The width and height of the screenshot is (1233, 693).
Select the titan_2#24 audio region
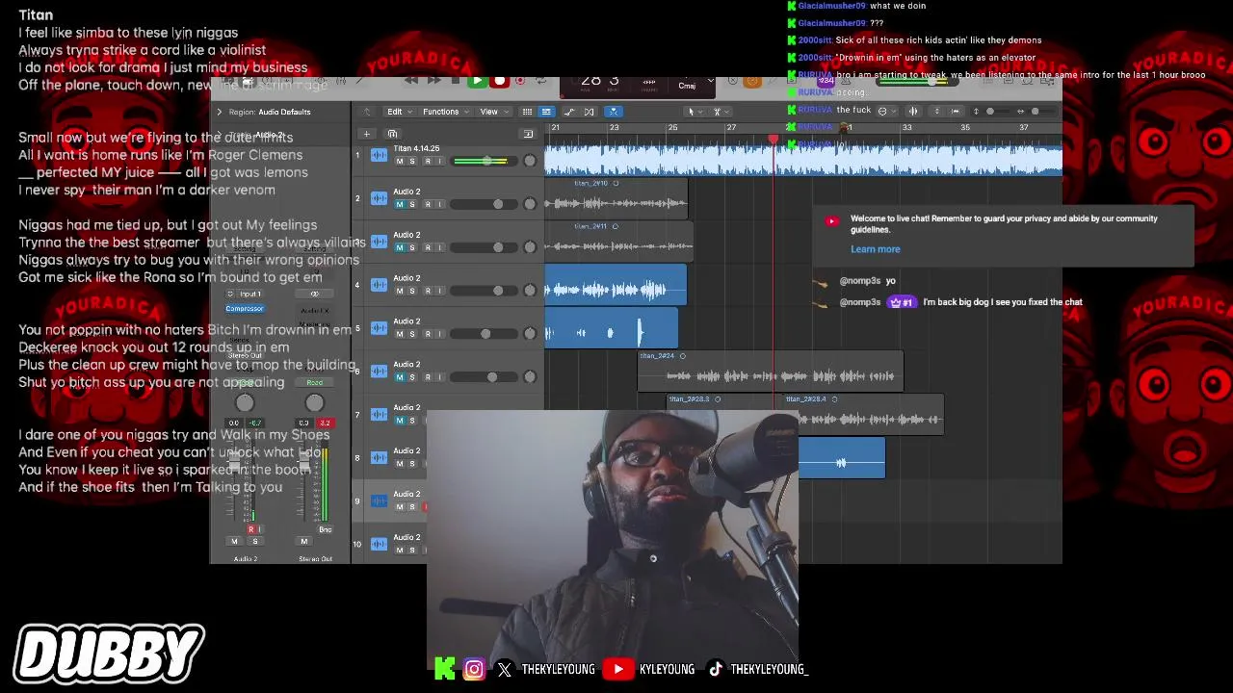[x=771, y=372]
